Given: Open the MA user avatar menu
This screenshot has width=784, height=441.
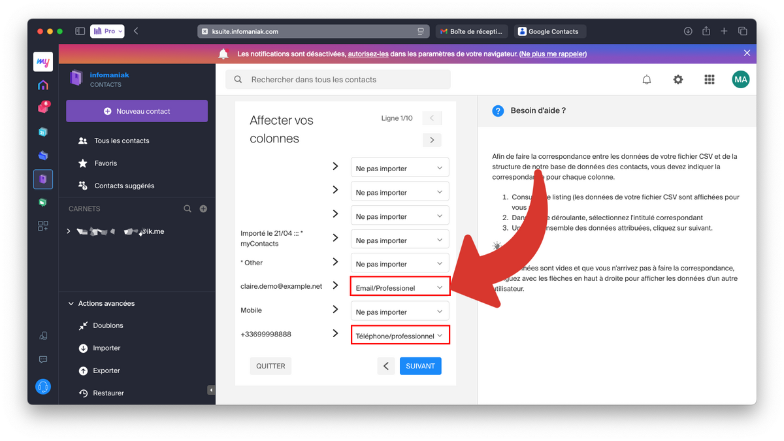Looking at the screenshot, I should [x=741, y=80].
